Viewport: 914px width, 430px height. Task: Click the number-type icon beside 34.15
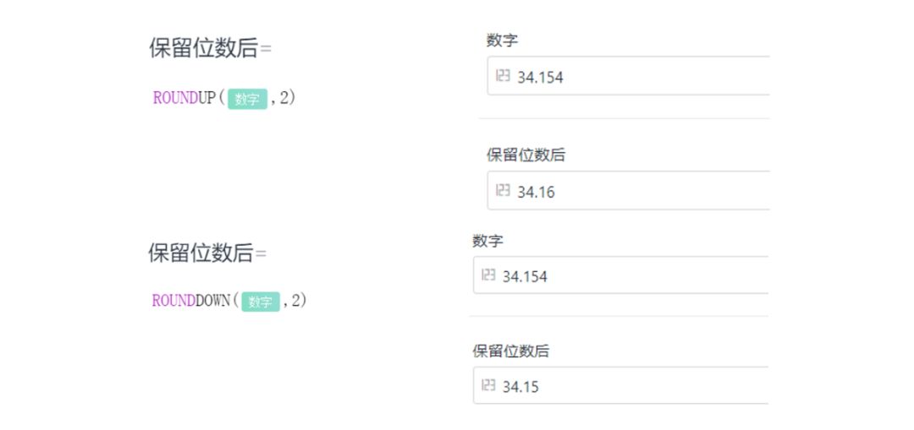pos(488,384)
